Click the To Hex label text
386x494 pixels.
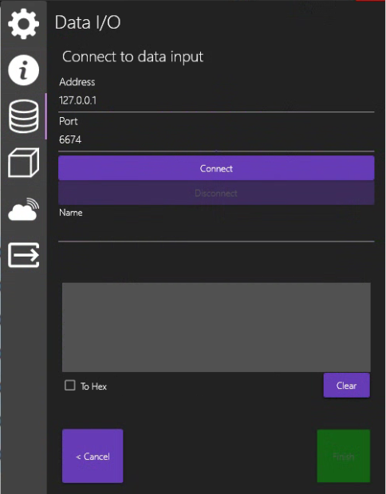pyautogui.click(x=93, y=386)
